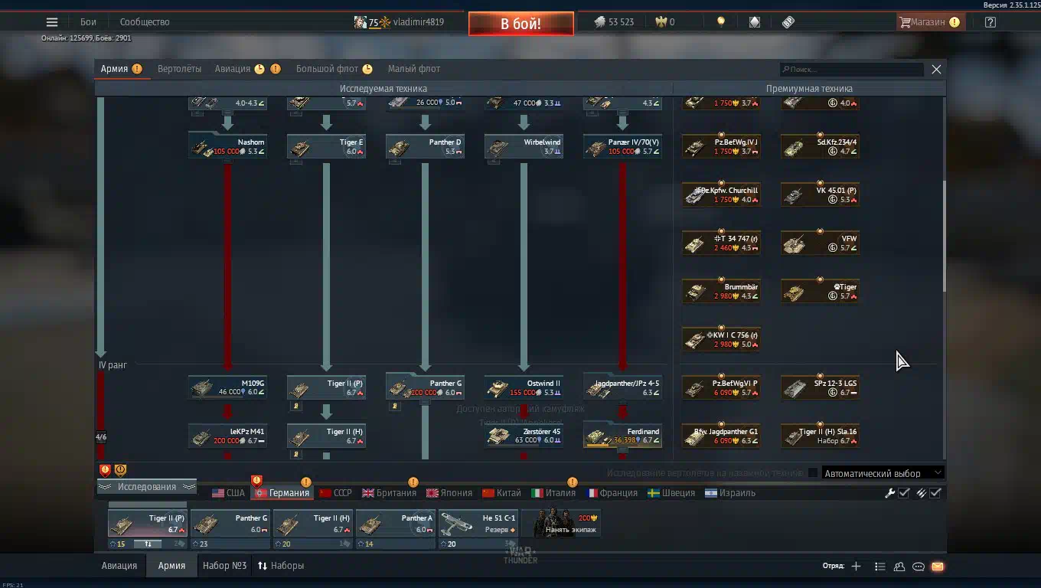This screenshot has width=1041, height=588.
Task: Select the Япония country tab
Action: pyautogui.click(x=449, y=493)
